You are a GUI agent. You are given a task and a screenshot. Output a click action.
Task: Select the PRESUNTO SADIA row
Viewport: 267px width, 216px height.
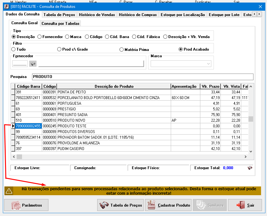[x=130, y=114]
